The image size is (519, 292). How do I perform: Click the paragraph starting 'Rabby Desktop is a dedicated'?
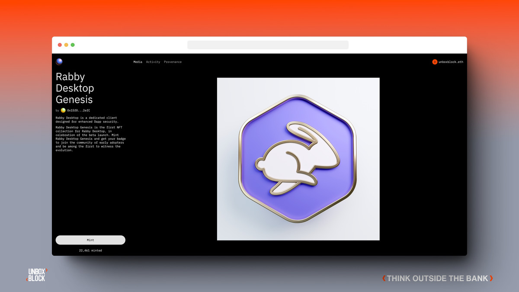point(86,120)
